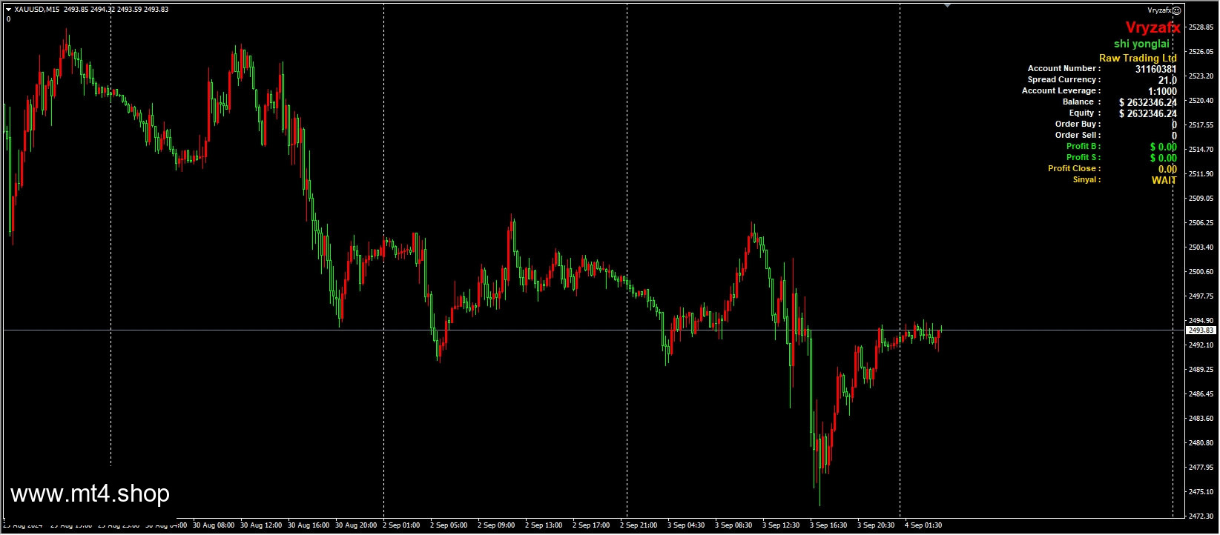Click the 2486.45 price scale label
Viewport: 1220px width, 535px height.
pyautogui.click(x=1201, y=394)
